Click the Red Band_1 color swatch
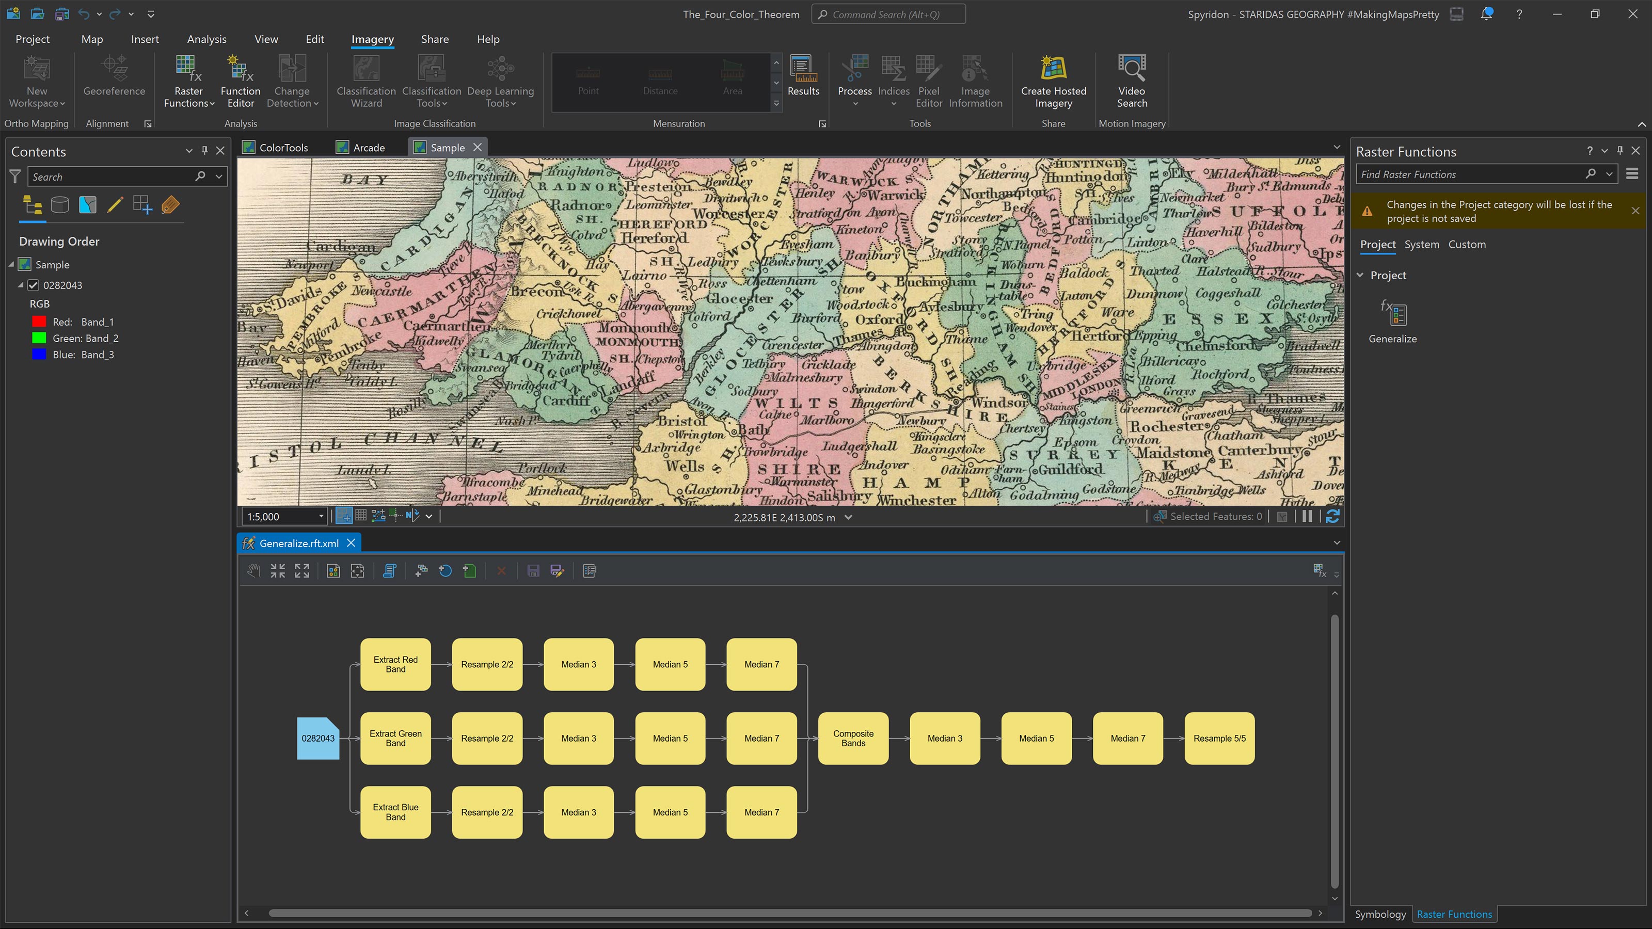This screenshot has height=929, width=1652. (x=39, y=321)
